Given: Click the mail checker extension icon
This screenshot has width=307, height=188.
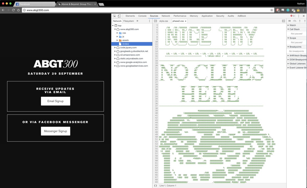Looking at the screenshot, I should click(293, 10).
